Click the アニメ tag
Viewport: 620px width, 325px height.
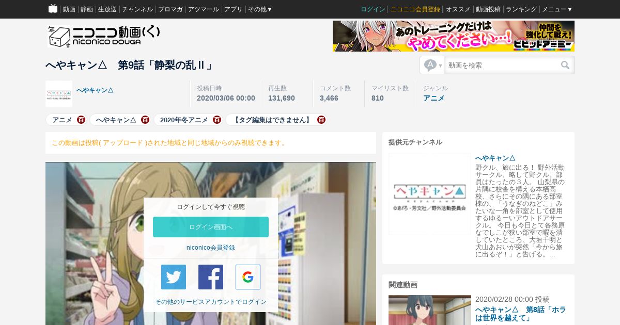pyautogui.click(x=62, y=120)
